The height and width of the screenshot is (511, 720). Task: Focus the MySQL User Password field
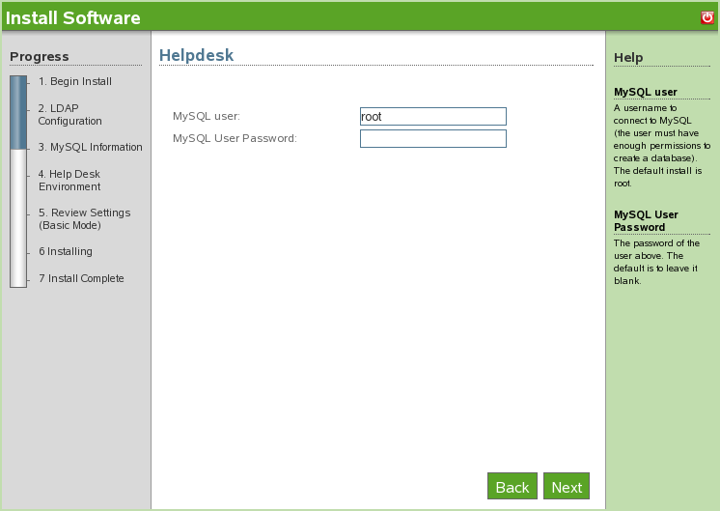[433, 139]
